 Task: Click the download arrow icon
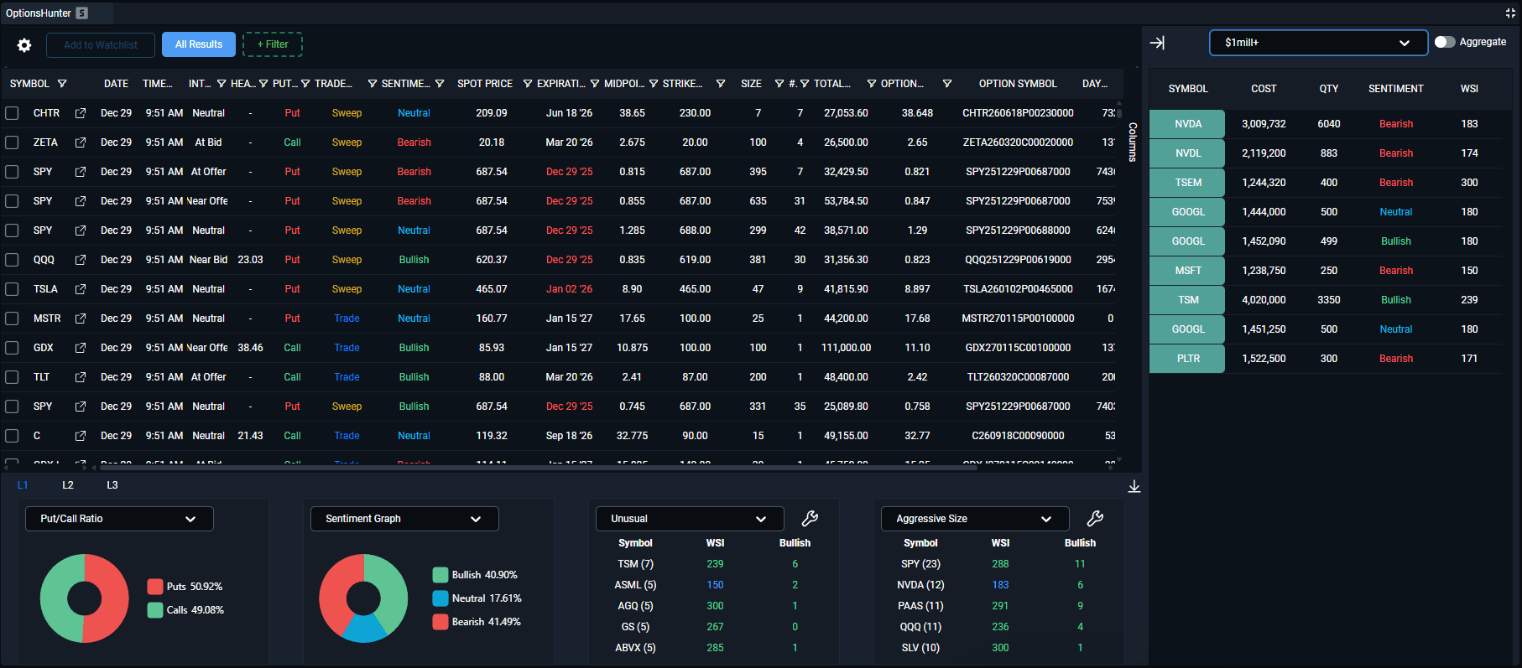coord(1134,486)
